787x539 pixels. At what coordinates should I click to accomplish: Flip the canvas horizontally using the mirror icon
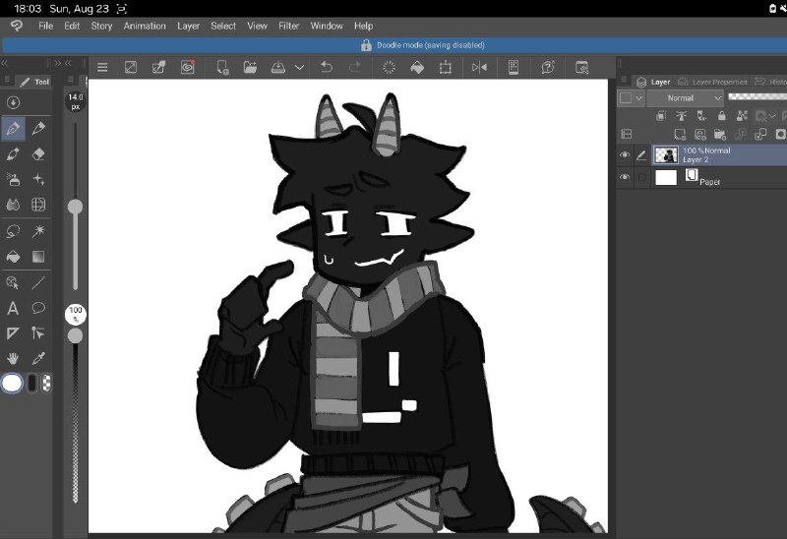479,67
